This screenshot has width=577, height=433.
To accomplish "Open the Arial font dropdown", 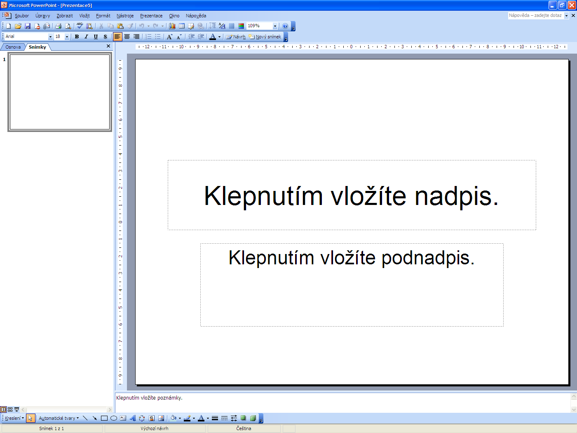I will [51, 37].
